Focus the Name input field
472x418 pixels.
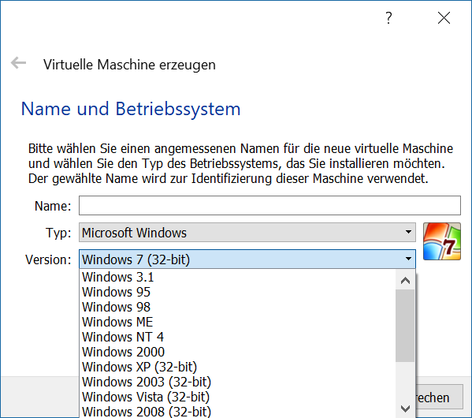(x=269, y=206)
